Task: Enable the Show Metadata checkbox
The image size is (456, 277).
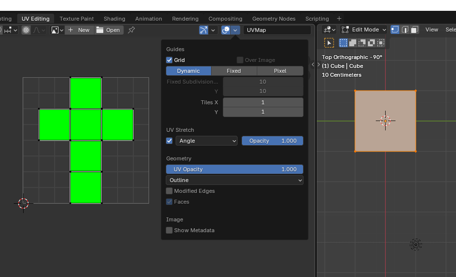Action: [169, 230]
